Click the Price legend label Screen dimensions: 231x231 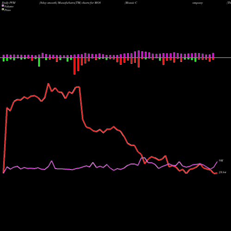(7, 10)
